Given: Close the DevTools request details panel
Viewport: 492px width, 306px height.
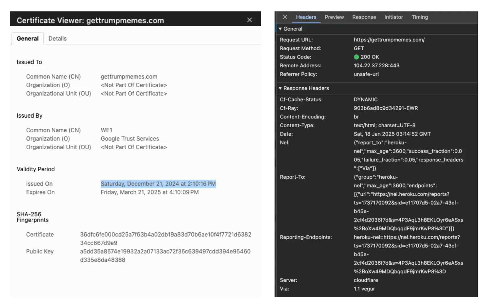Looking at the screenshot, I should [285, 17].
